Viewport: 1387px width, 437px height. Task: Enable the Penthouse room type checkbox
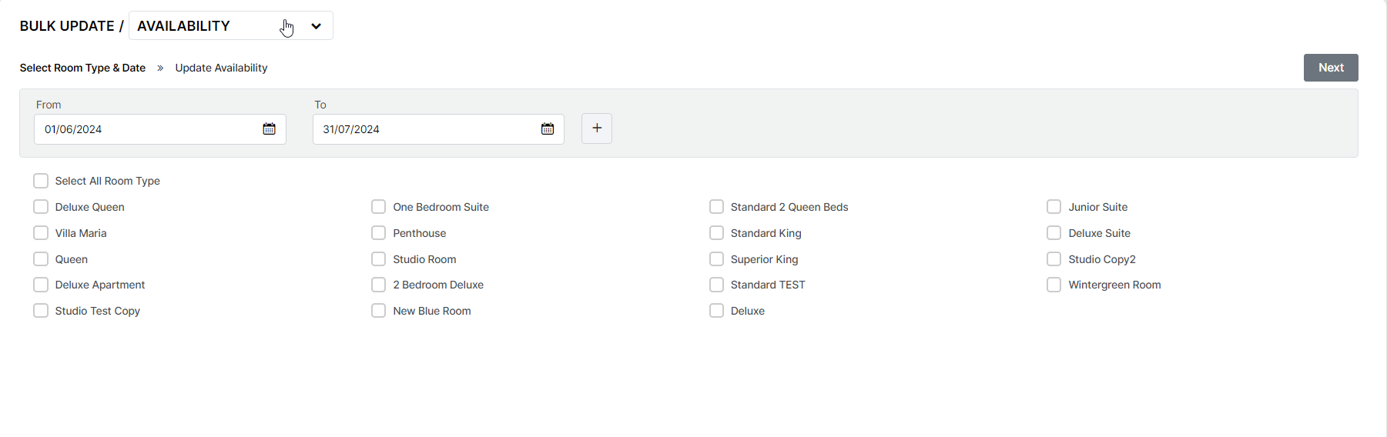(x=378, y=233)
